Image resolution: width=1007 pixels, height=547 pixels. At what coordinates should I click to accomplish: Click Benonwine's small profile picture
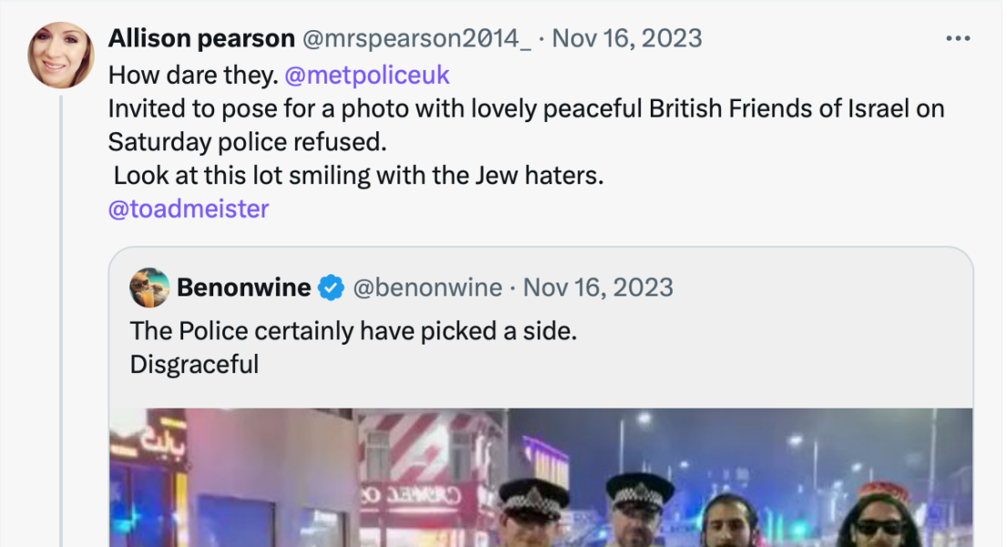click(149, 288)
